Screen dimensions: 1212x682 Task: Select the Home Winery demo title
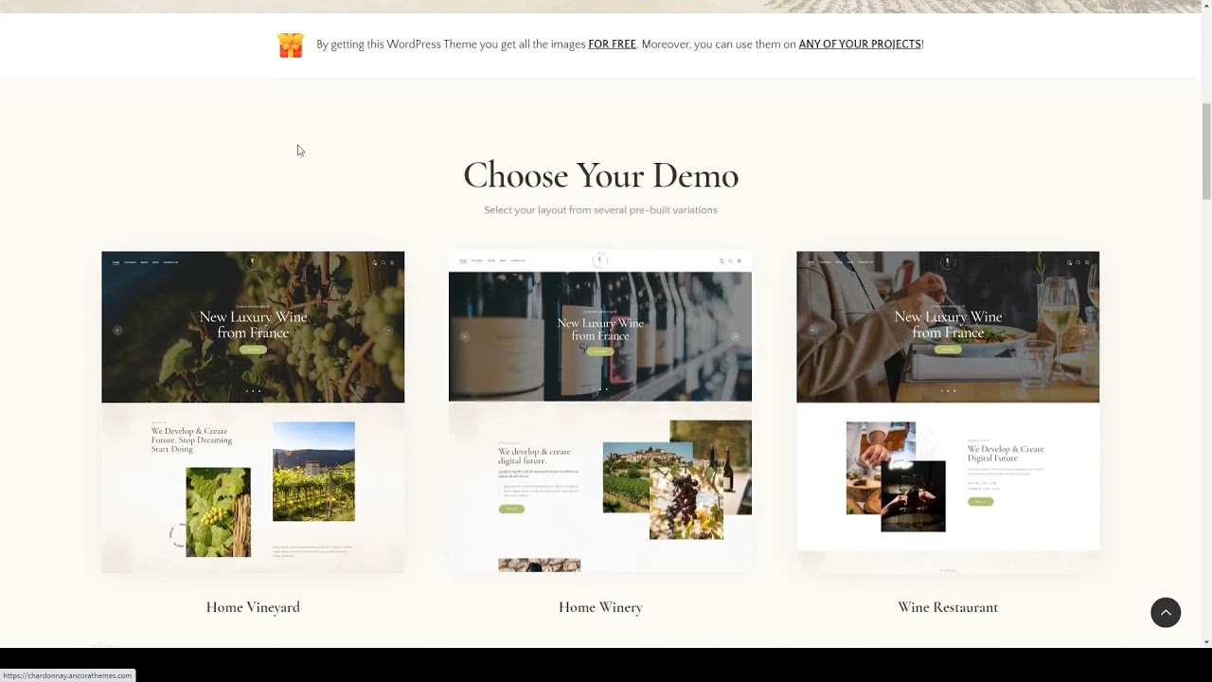click(600, 607)
